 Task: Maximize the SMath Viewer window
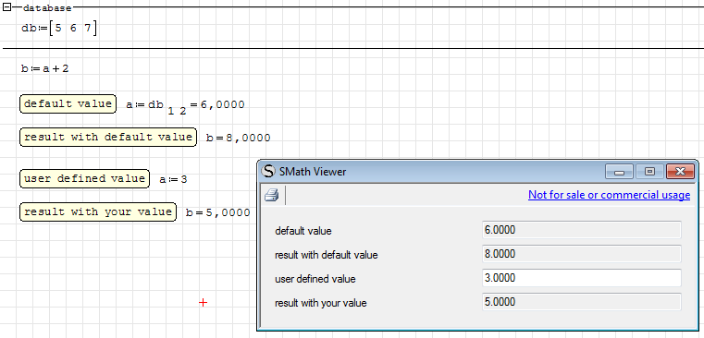click(x=649, y=171)
